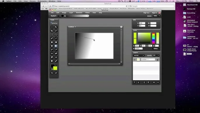The height and width of the screenshot is (113, 200).
Task: Click the undo arrow in Tools panel
Action: tap(52, 73)
